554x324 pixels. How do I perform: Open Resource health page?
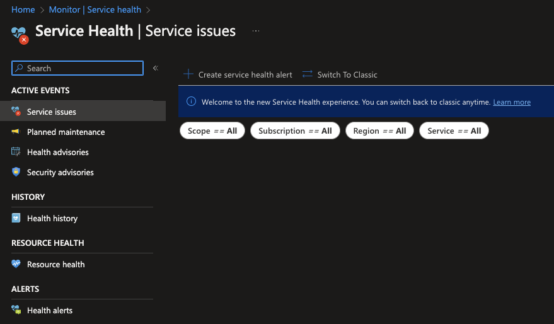(56, 264)
